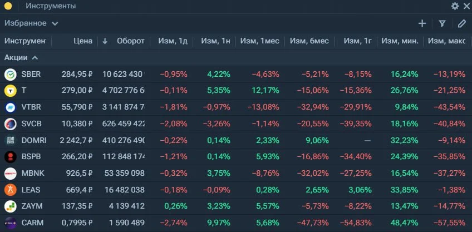The width and height of the screenshot is (472, 232).
Task: Select the SBER ticker name
Action: click(31, 75)
